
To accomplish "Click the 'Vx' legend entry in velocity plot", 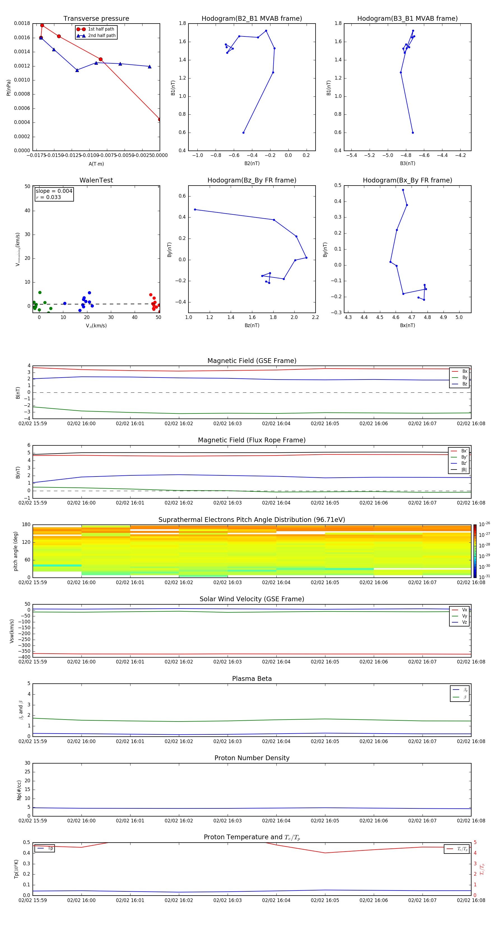I will (459, 610).
